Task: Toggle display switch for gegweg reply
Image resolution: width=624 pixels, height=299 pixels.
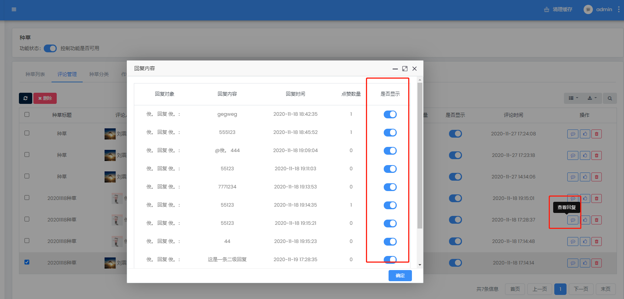Action: pos(390,114)
